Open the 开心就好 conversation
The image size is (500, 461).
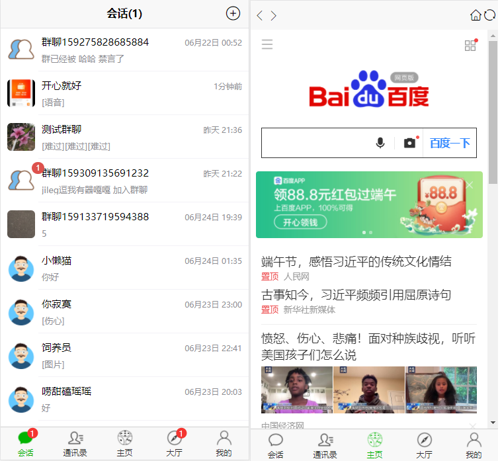point(125,93)
